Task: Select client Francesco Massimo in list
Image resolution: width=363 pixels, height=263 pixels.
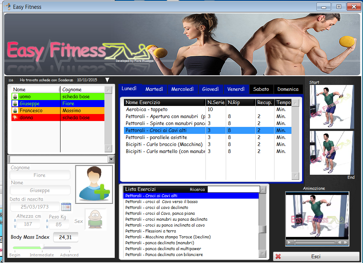Action: click(58, 111)
